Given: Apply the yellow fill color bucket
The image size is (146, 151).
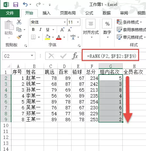Looking at the screenshot, I should tap(48, 37).
